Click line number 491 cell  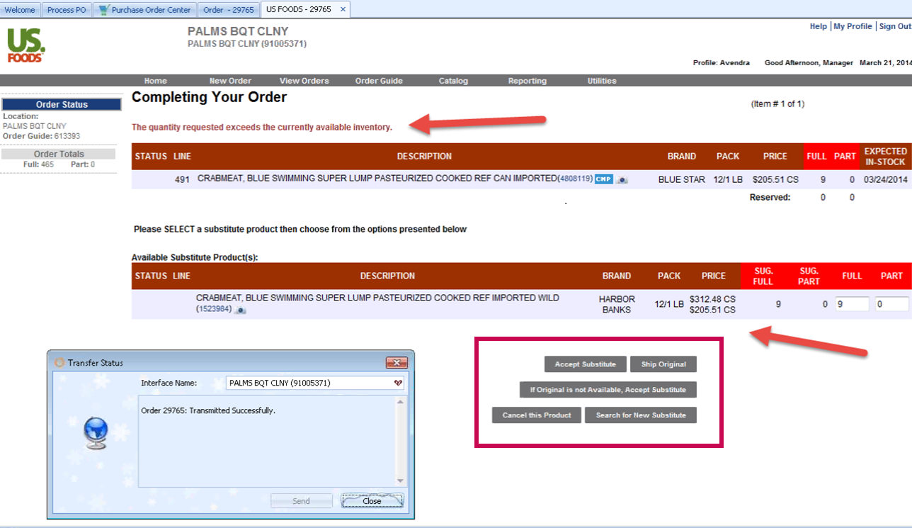click(x=182, y=179)
